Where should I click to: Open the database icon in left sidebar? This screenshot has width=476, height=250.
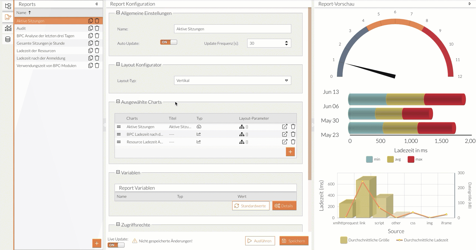(8, 39)
